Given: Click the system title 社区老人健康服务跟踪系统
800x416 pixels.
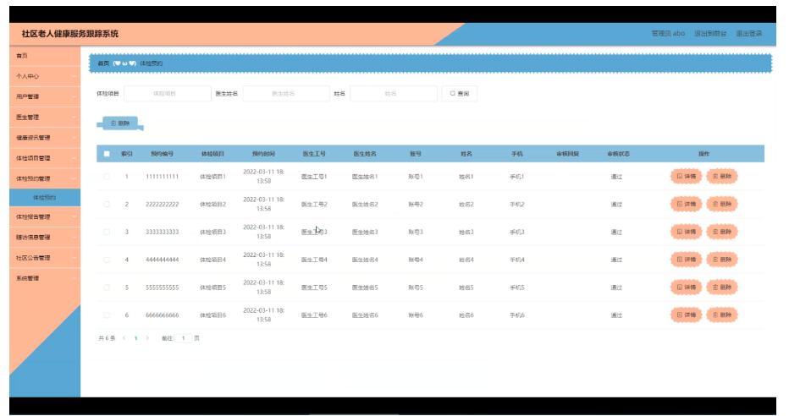Looking at the screenshot, I should pos(70,34).
